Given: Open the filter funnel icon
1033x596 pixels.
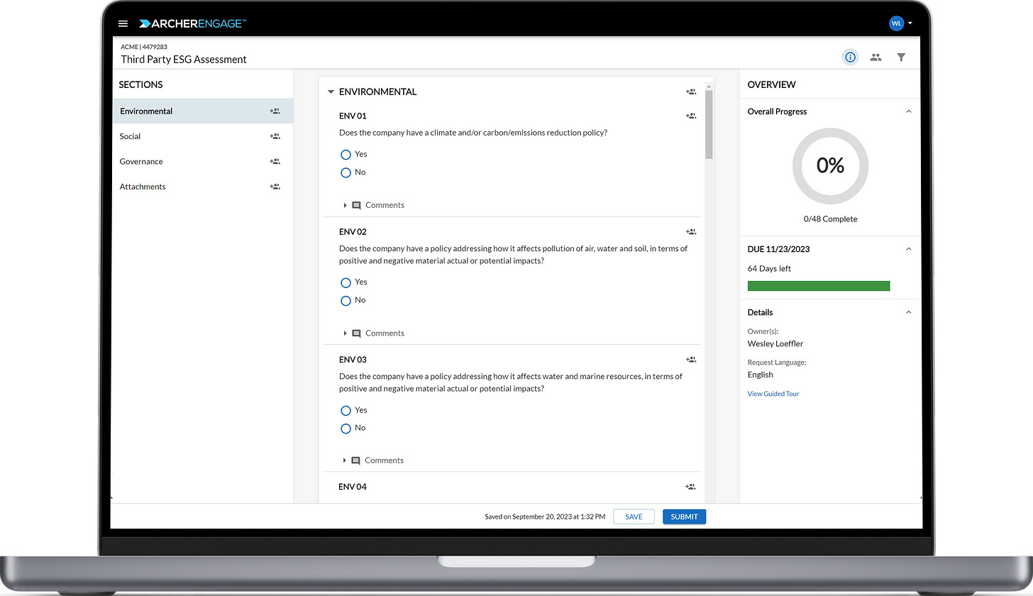Looking at the screenshot, I should pyautogui.click(x=901, y=57).
